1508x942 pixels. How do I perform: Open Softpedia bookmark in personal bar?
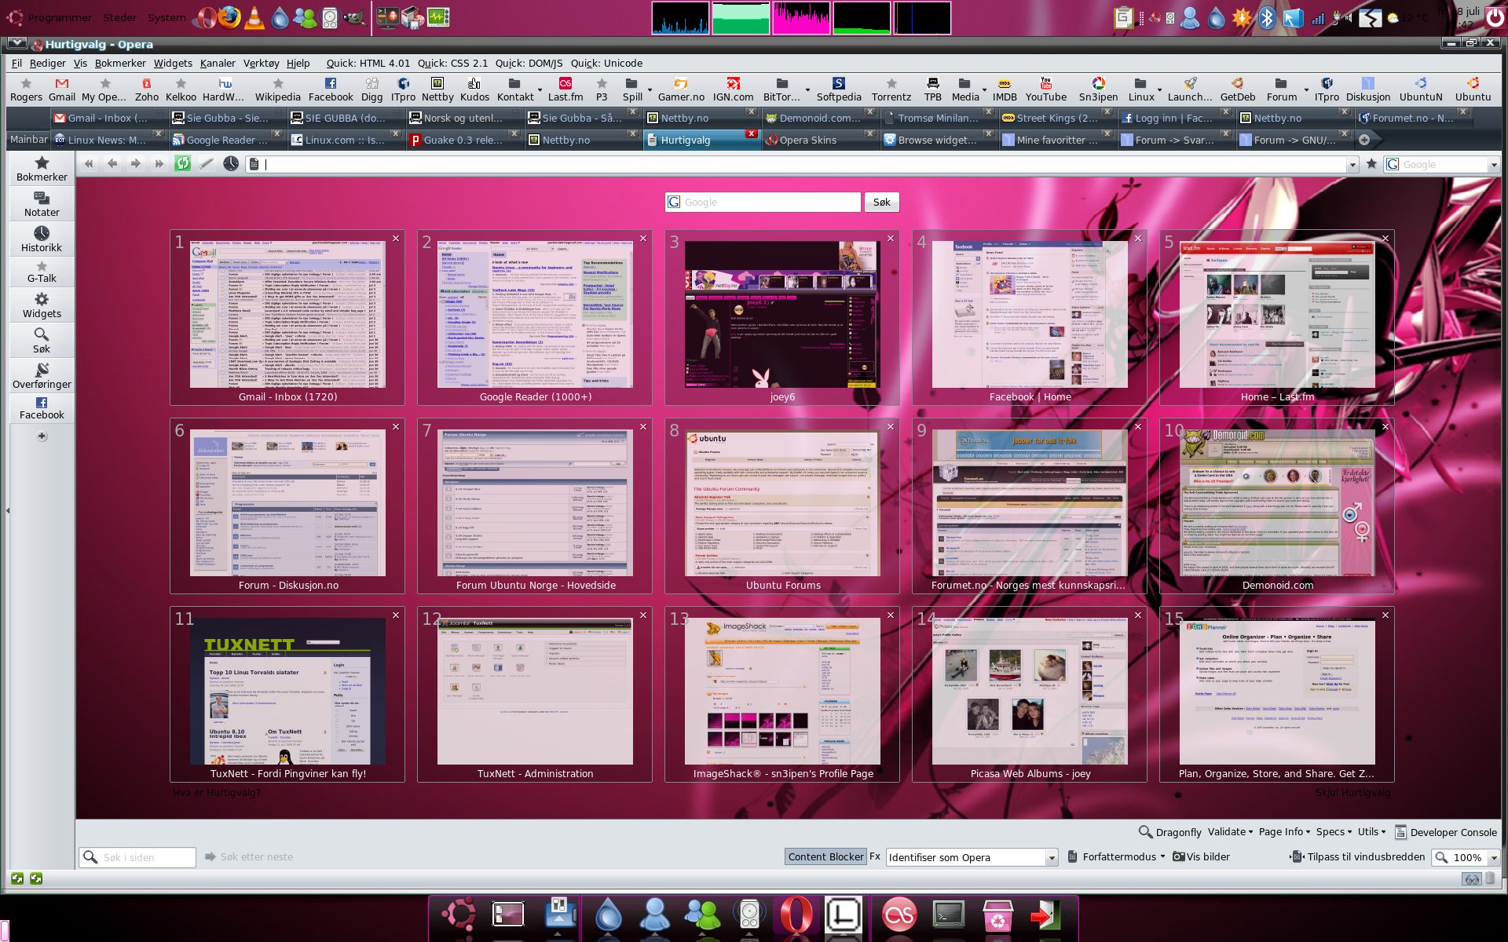pyautogui.click(x=839, y=89)
